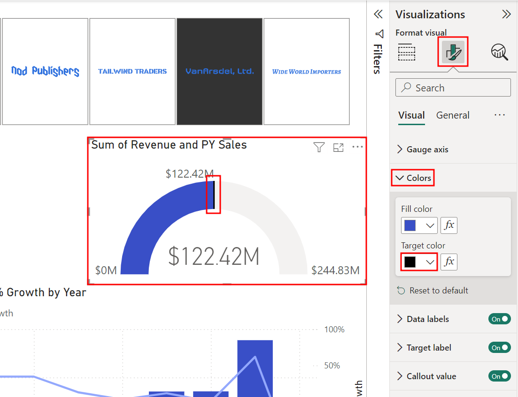Turn off the Data labels toggle
Viewport: 518px width, 397px height.
(500, 319)
